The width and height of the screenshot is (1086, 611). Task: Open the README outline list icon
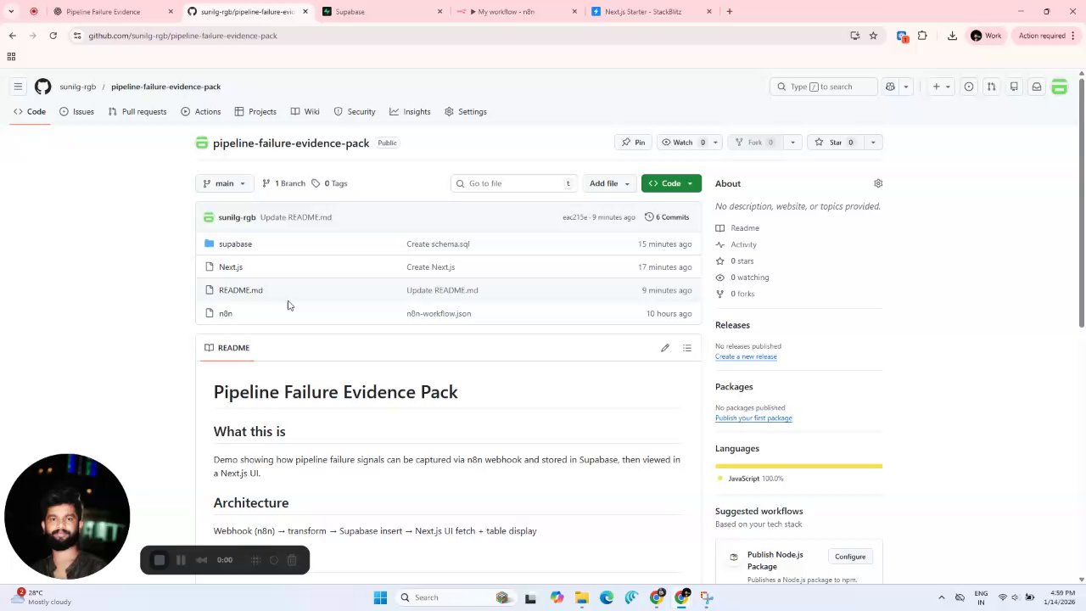click(x=687, y=348)
